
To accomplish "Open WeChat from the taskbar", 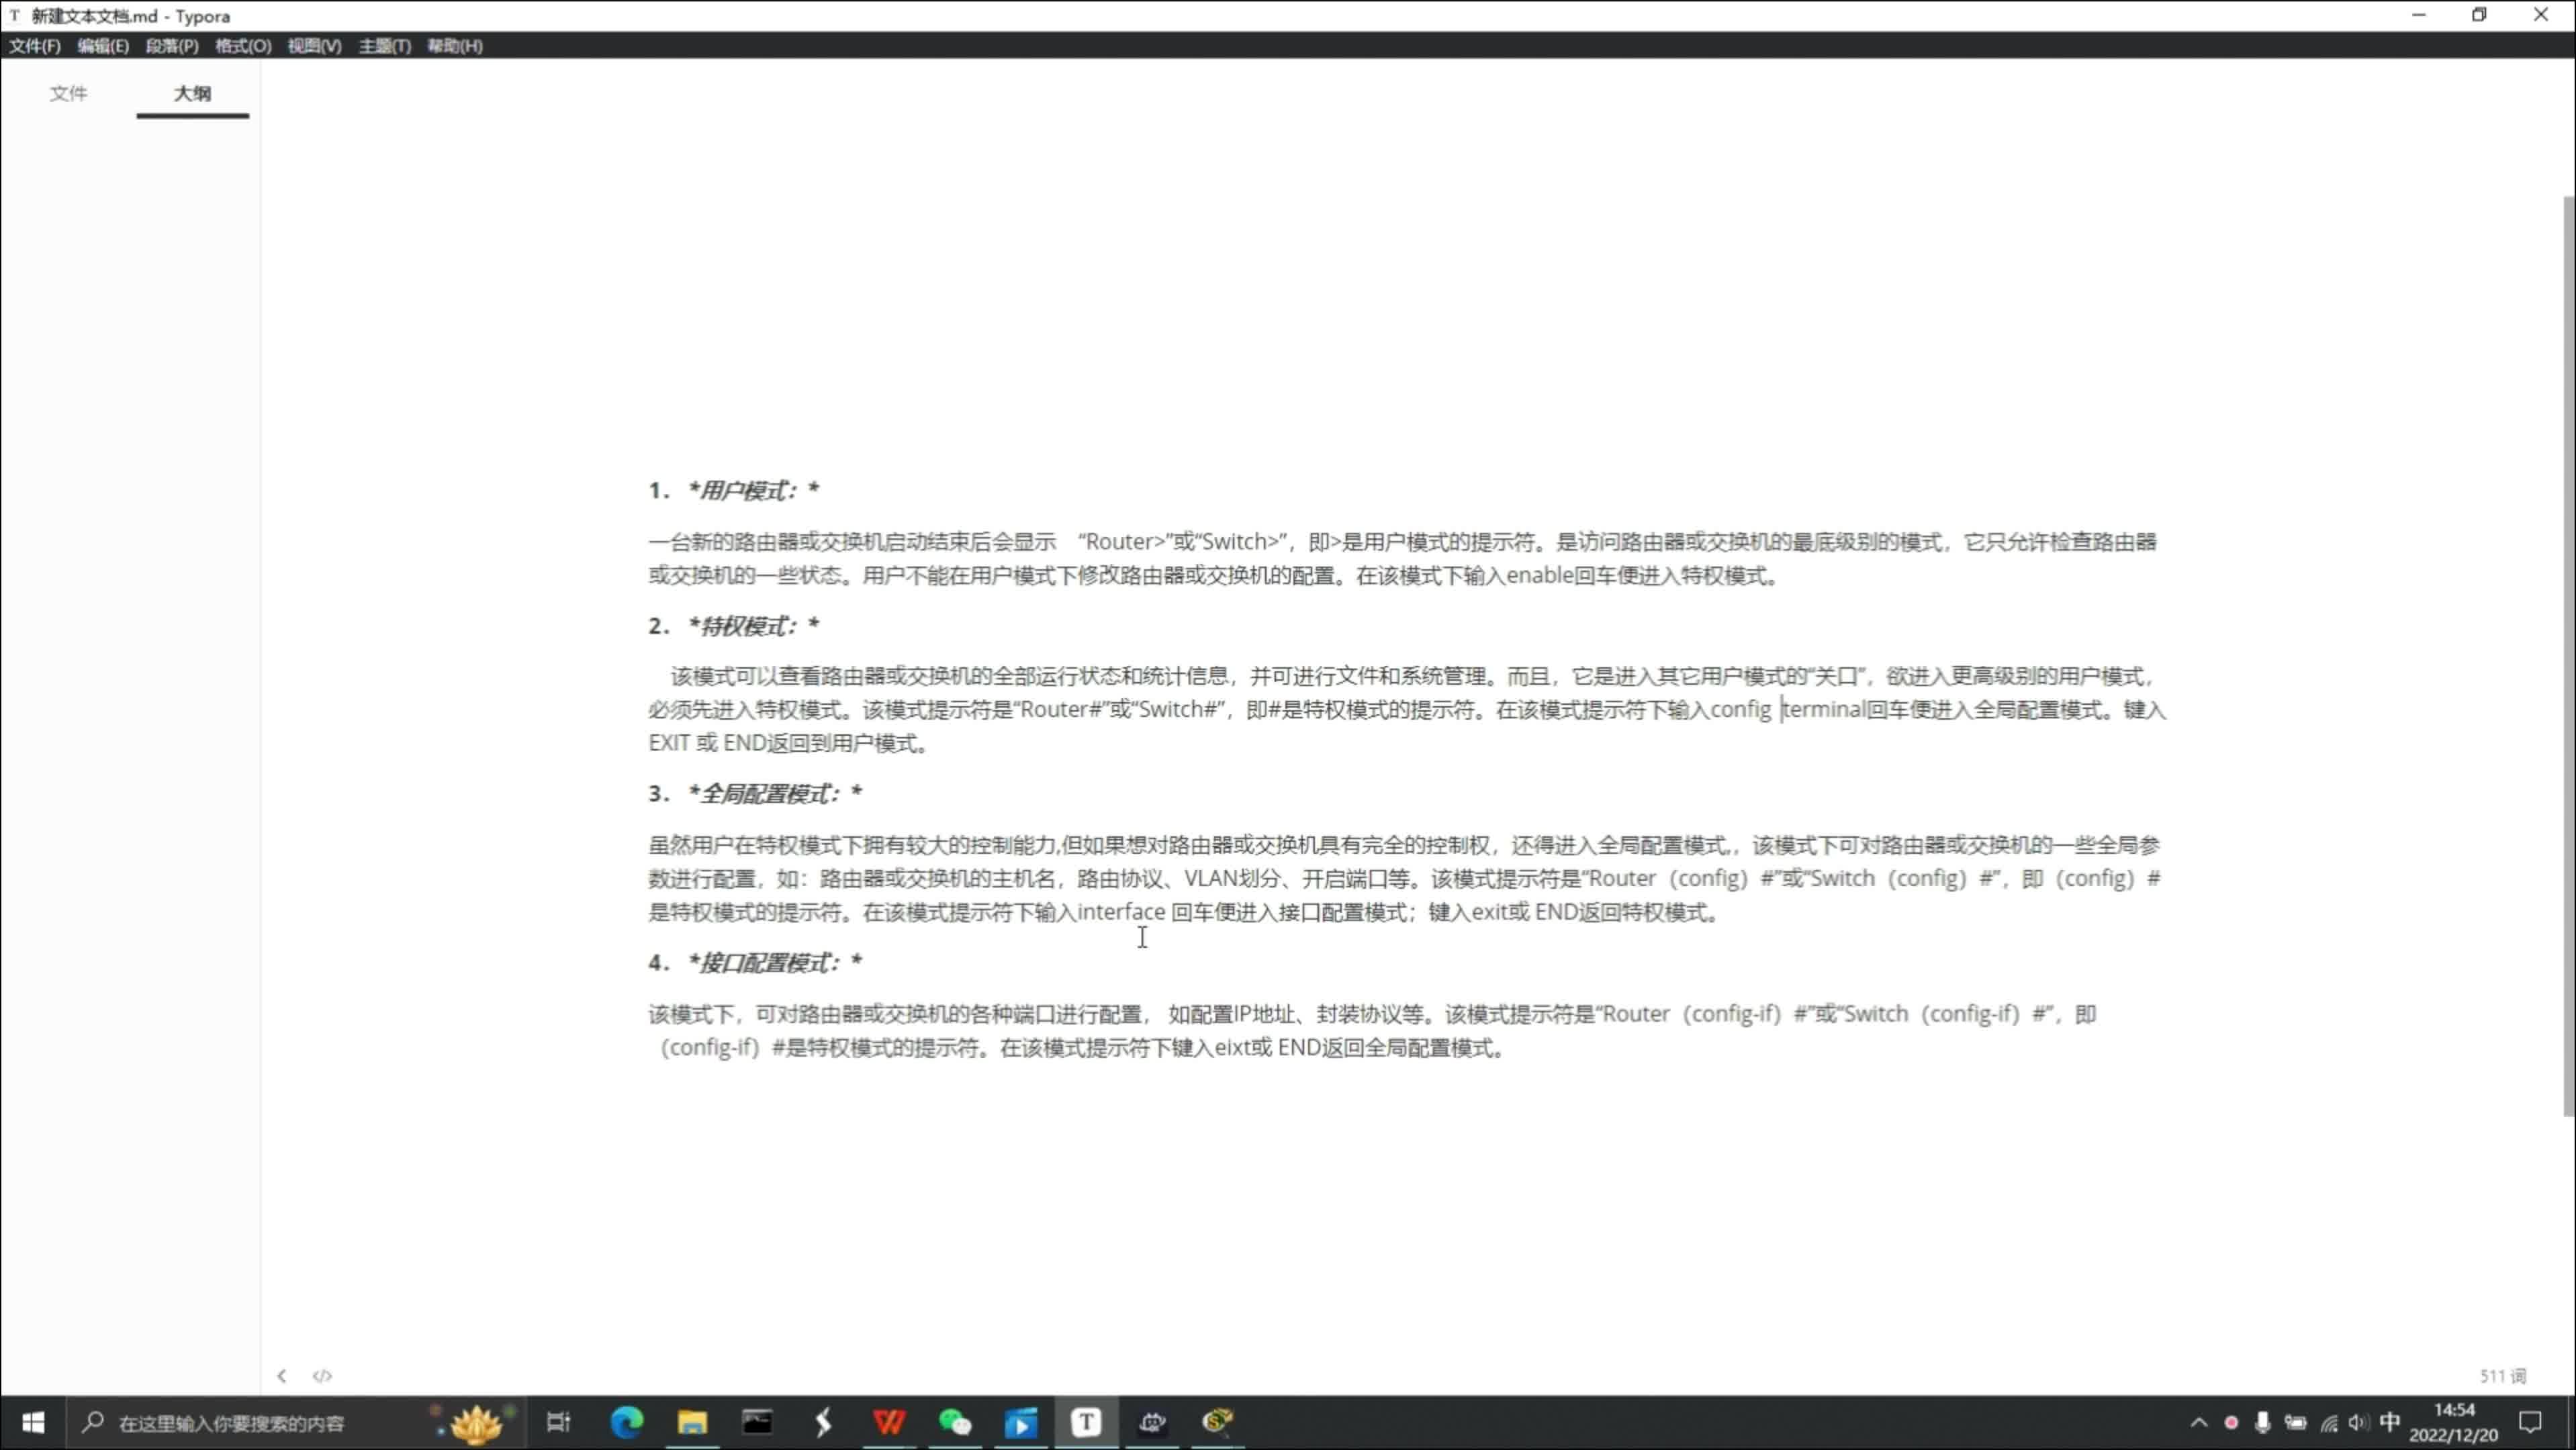I will [954, 1422].
